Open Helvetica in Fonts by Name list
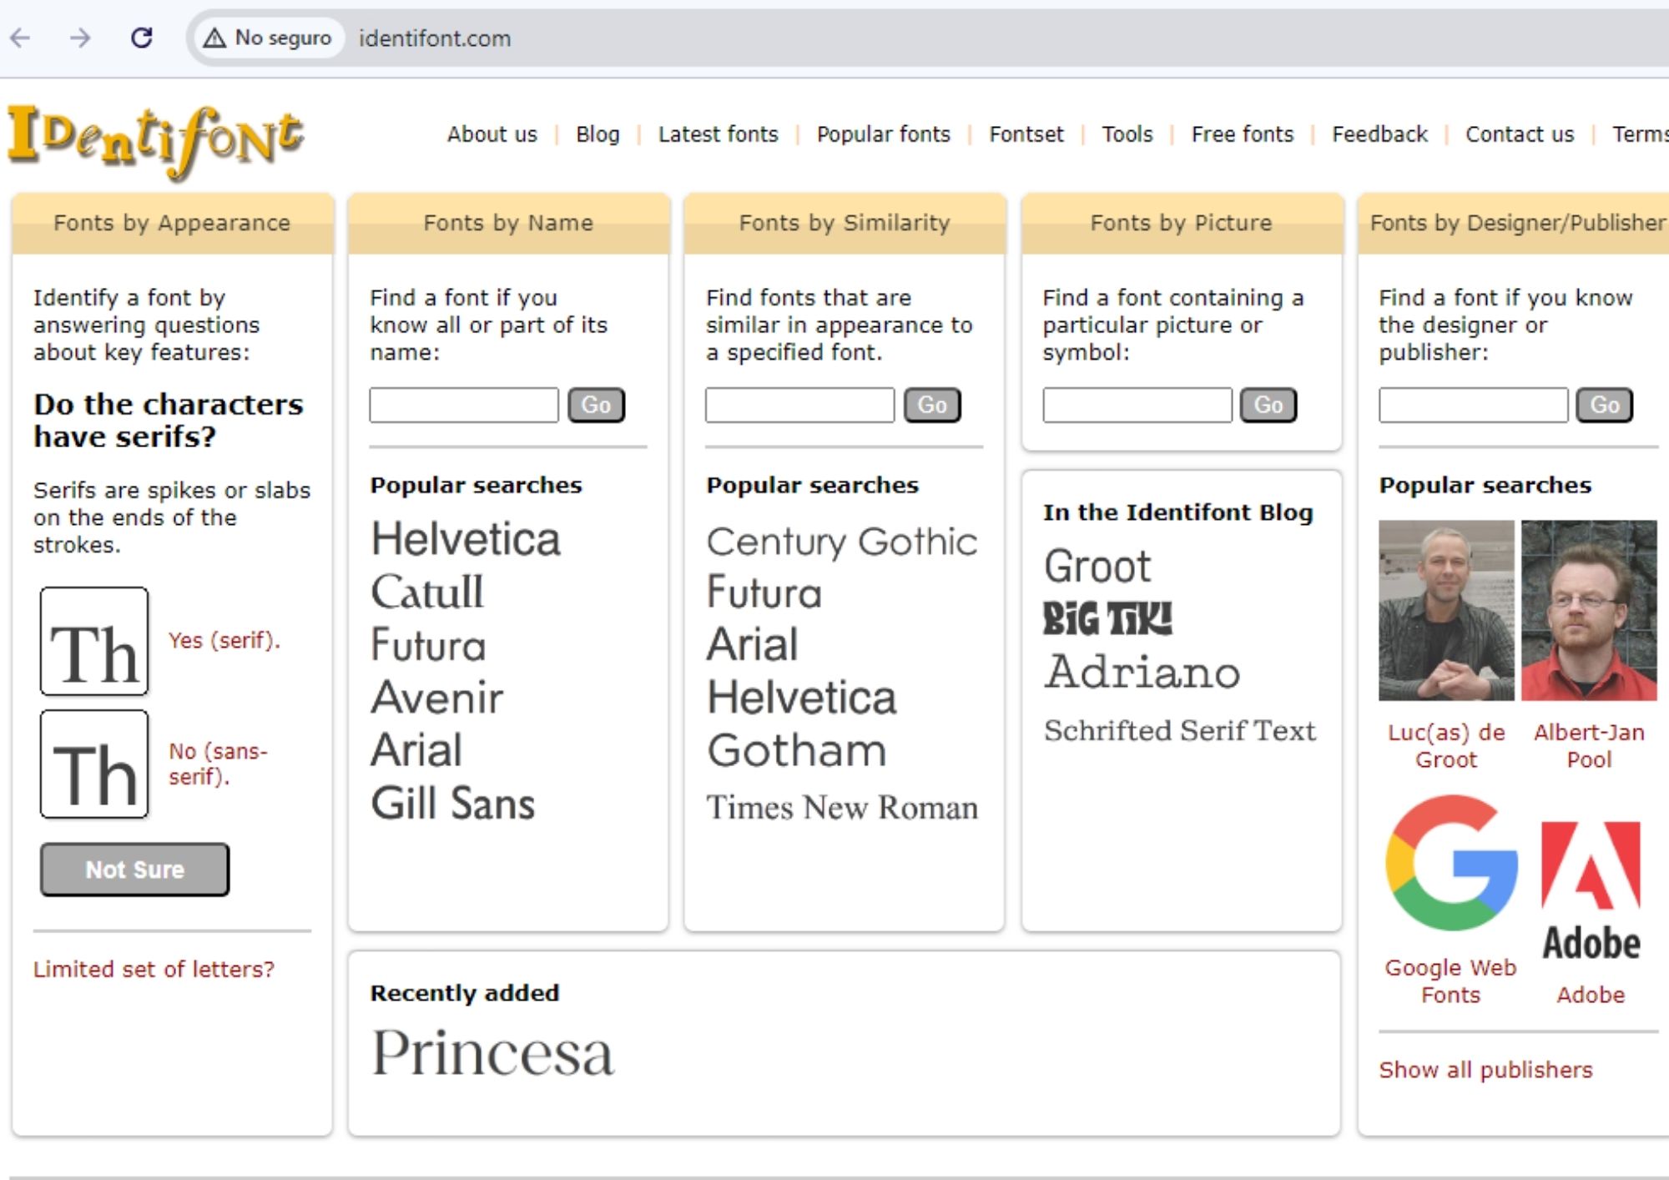The height and width of the screenshot is (1180, 1669). [x=466, y=539]
